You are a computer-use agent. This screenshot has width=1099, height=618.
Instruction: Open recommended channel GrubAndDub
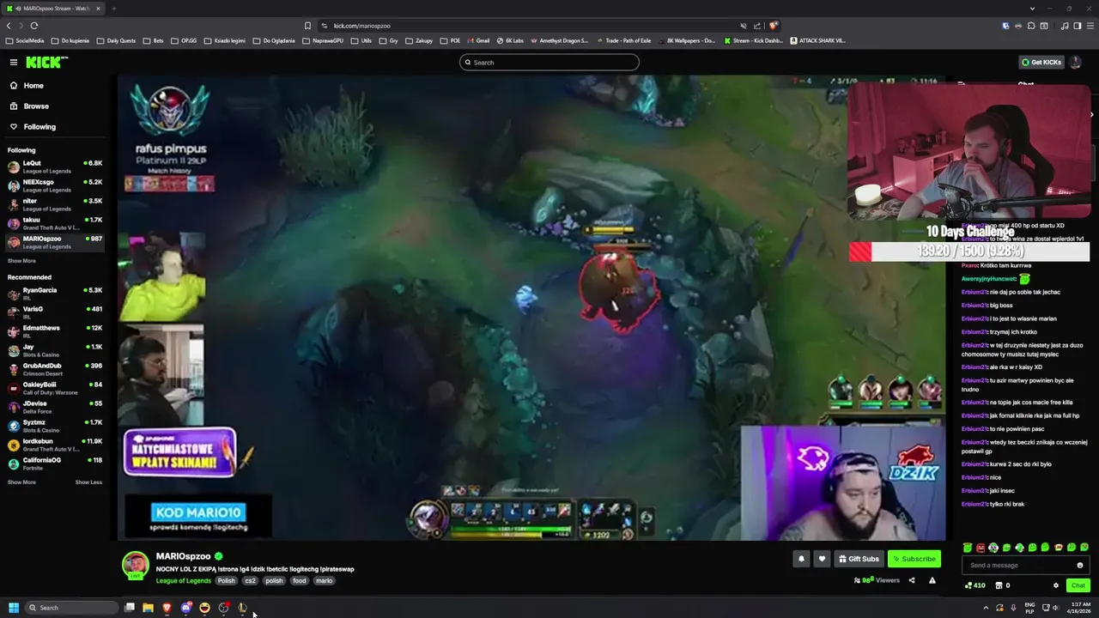click(x=53, y=368)
